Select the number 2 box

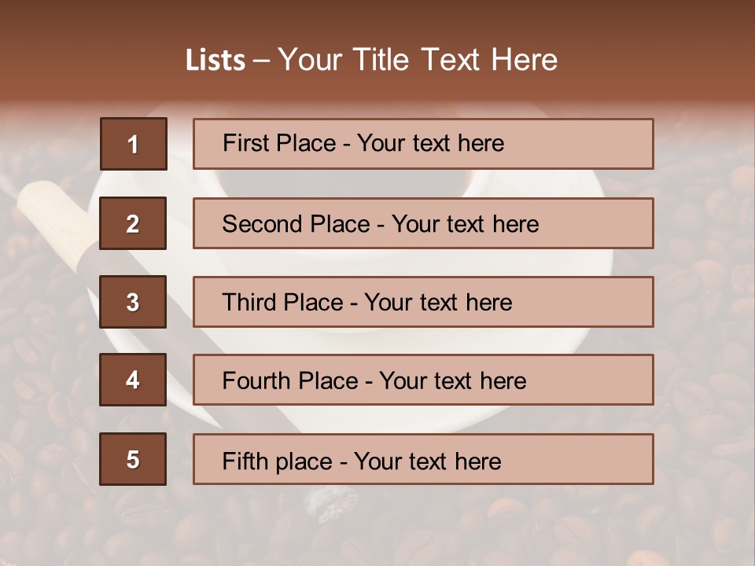click(x=133, y=223)
